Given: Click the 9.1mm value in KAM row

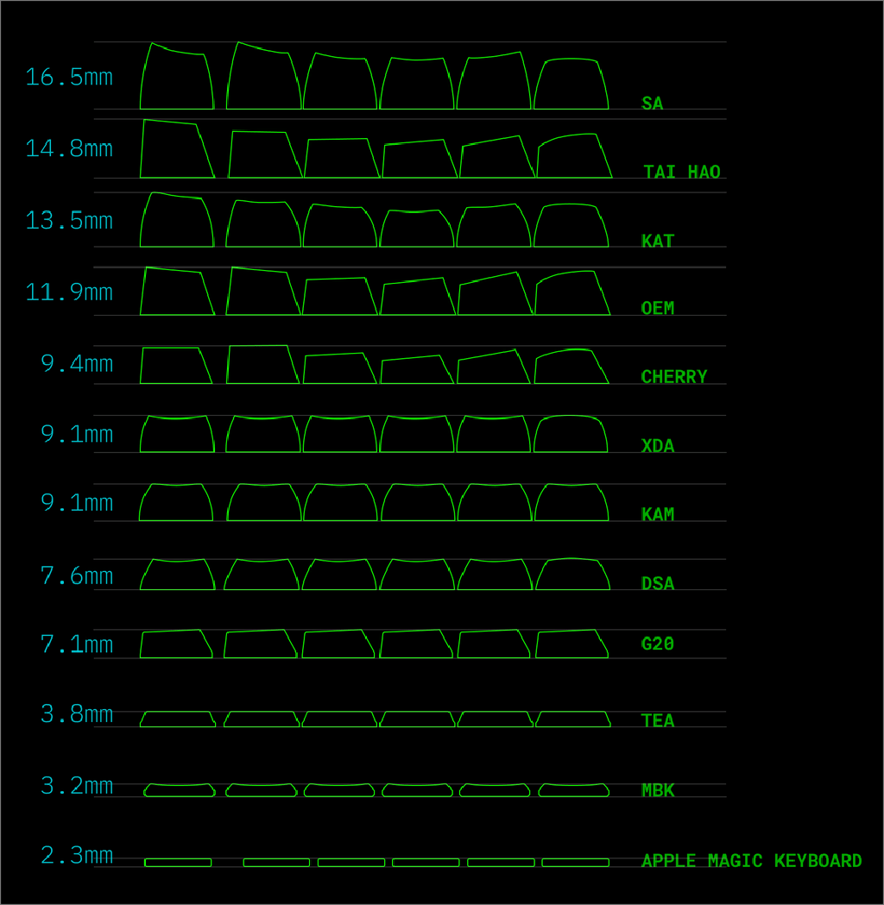Looking at the screenshot, I should [x=77, y=503].
